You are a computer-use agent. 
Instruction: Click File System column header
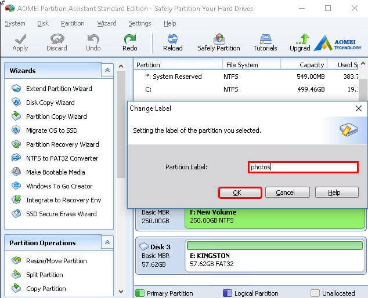pyautogui.click(x=251, y=65)
